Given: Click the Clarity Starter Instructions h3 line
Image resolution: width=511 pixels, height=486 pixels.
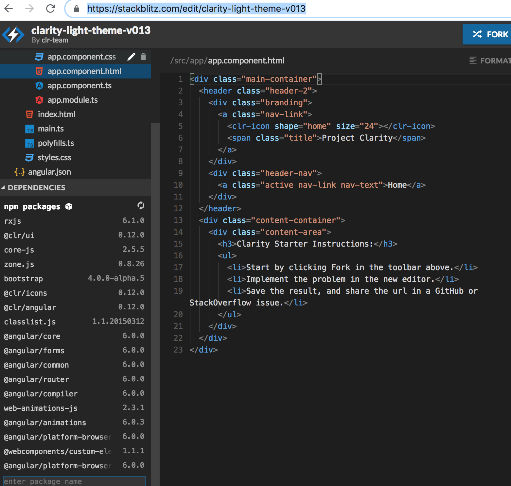Looking at the screenshot, I should [x=308, y=244].
